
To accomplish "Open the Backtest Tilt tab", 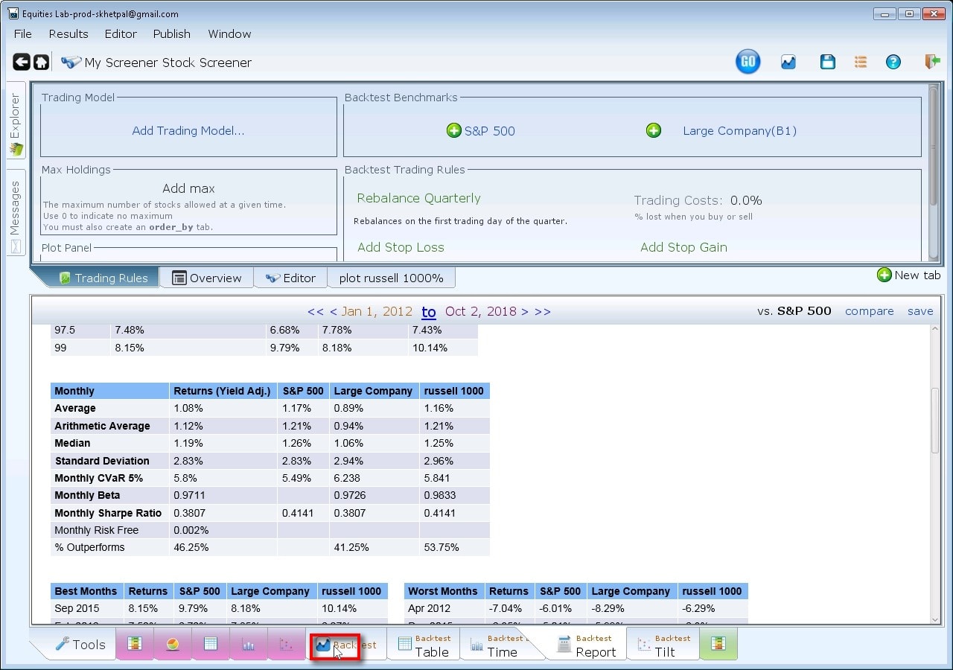I will tap(664, 645).
